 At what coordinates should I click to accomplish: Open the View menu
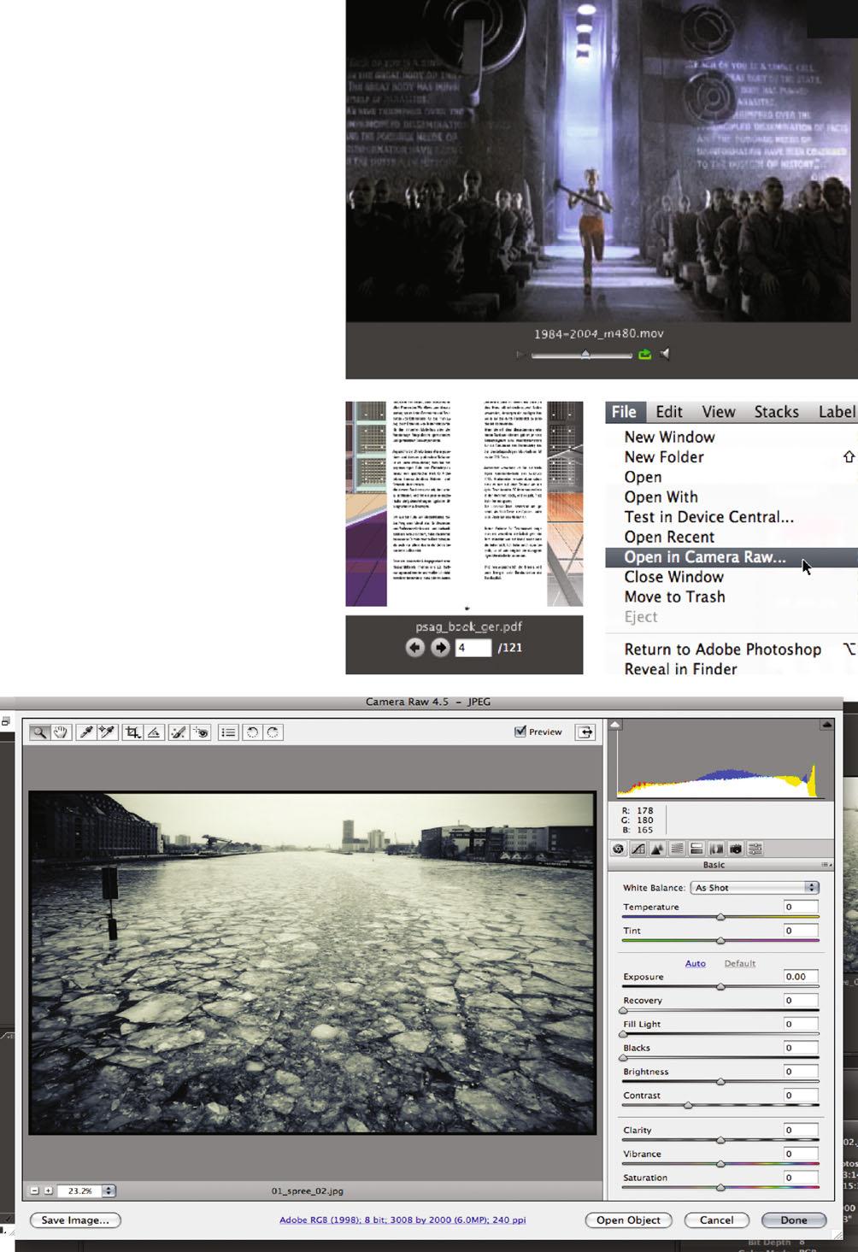[x=719, y=412]
